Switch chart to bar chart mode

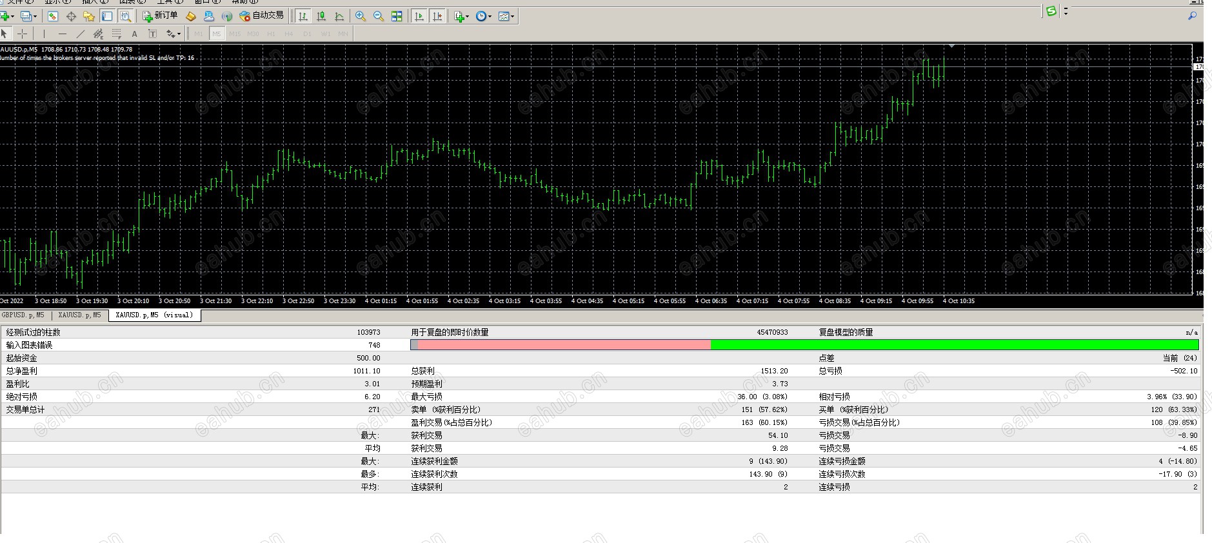click(x=303, y=16)
